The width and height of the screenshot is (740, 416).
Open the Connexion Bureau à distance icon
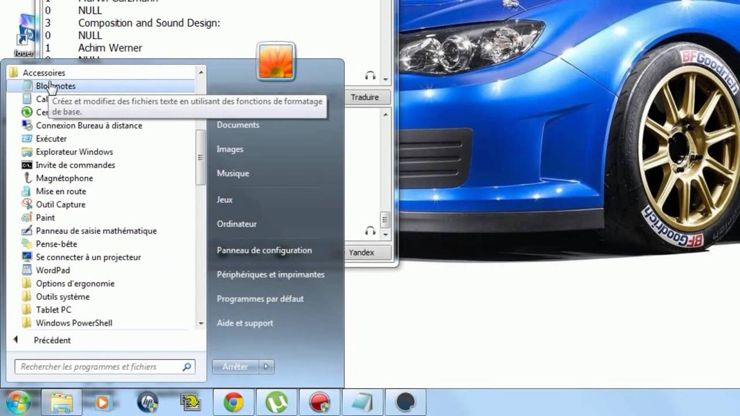[x=27, y=125]
